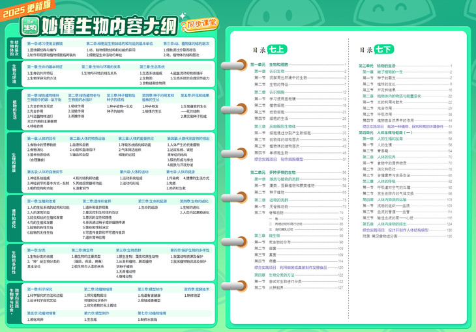
Task: Click heading 第二章:遗传和变异
Action: tap(97, 201)
